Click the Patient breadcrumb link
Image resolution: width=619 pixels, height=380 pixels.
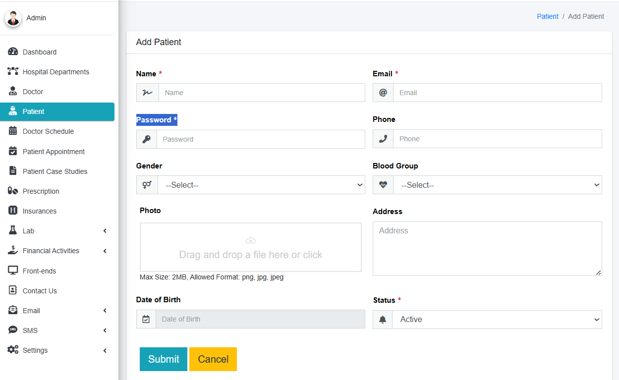pyautogui.click(x=547, y=16)
